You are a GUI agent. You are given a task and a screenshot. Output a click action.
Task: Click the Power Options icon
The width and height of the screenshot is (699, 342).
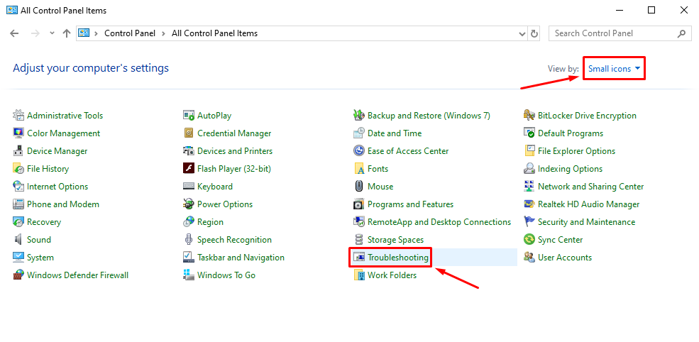pyautogui.click(x=189, y=204)
